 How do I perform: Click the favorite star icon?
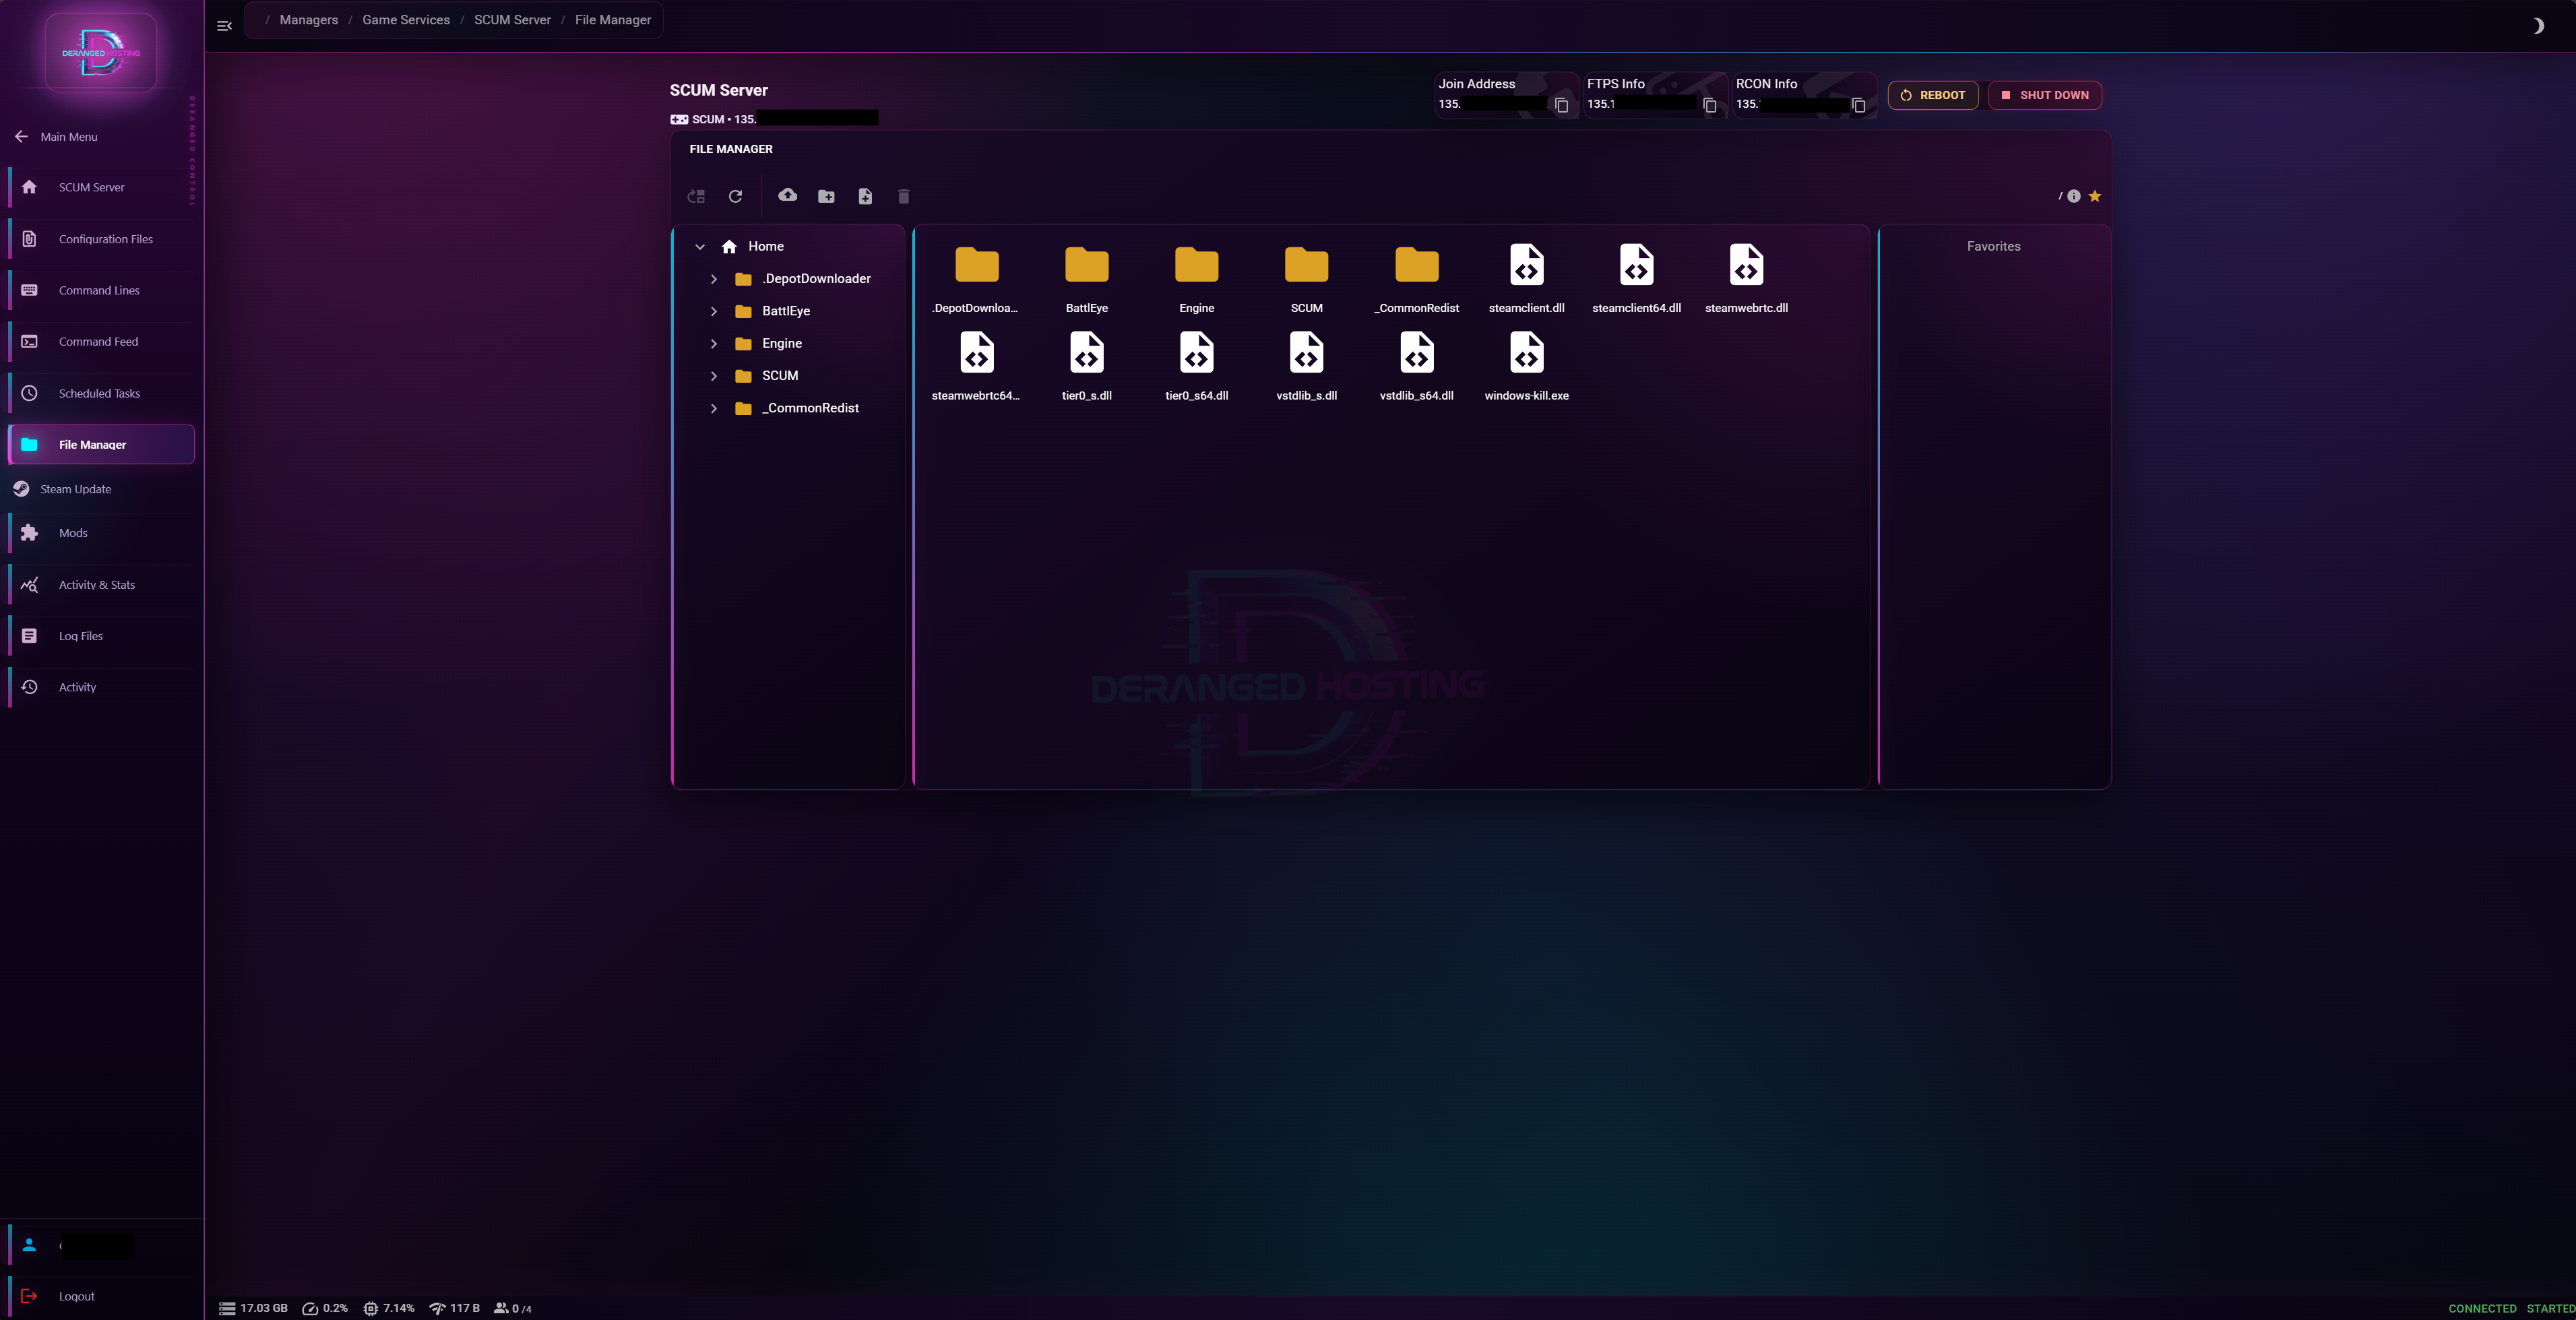(2094, 196)
